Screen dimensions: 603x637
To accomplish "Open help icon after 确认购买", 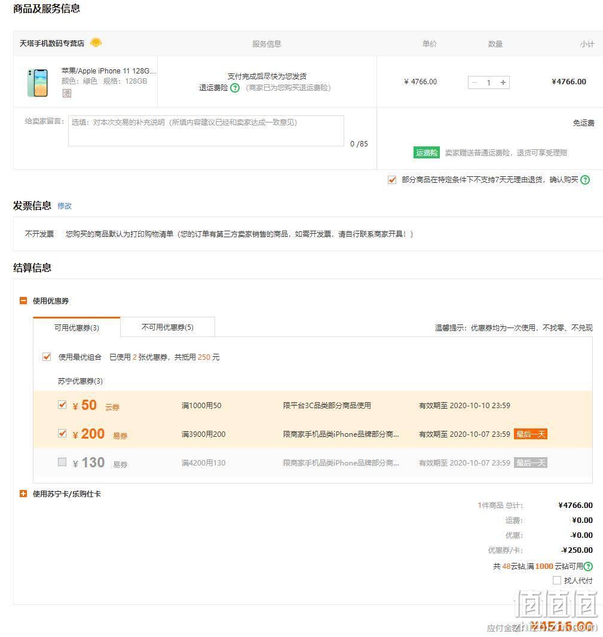I will click(584, 179).
